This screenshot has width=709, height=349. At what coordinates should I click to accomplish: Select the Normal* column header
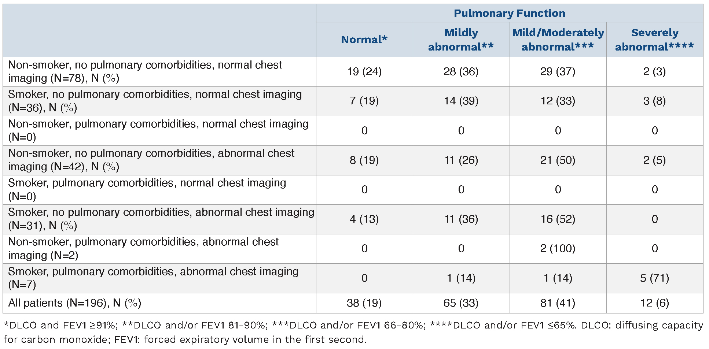point(364,40)
